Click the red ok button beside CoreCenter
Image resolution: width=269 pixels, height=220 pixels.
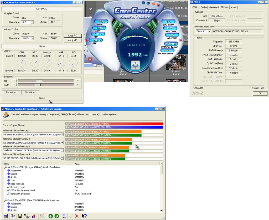coord(90,59)
